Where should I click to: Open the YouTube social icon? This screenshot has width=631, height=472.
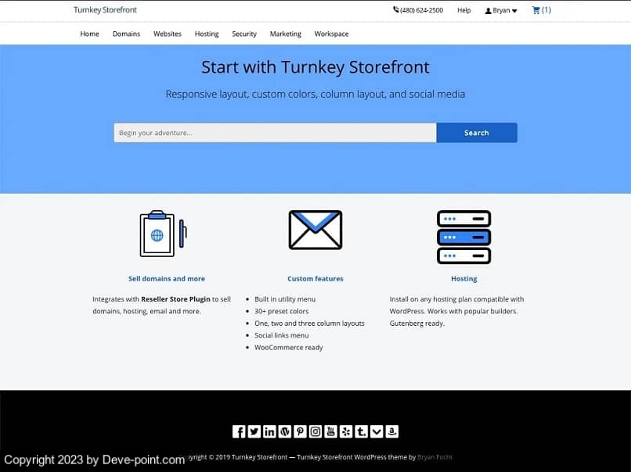click(x=330, y=431)
